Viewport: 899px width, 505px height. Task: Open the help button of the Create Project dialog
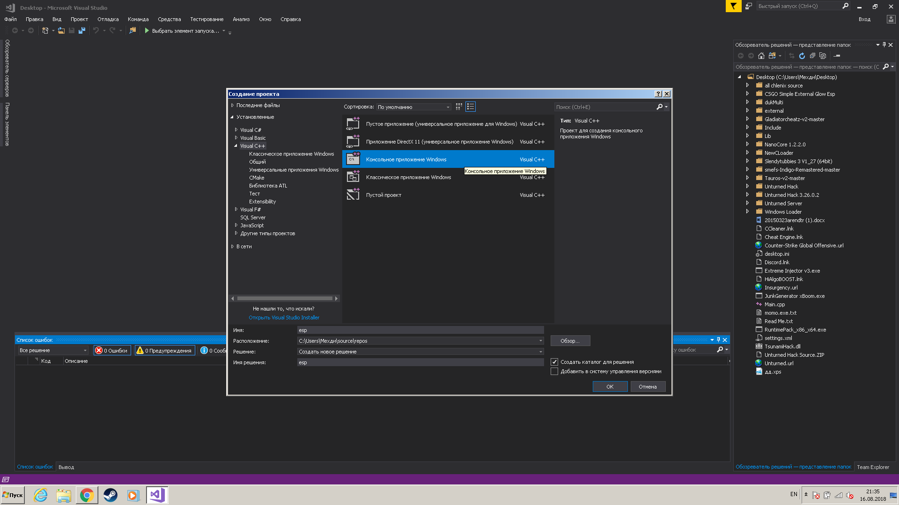click(x=658, y=94)
